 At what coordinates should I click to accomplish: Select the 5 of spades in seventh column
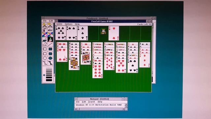[133, 66]
